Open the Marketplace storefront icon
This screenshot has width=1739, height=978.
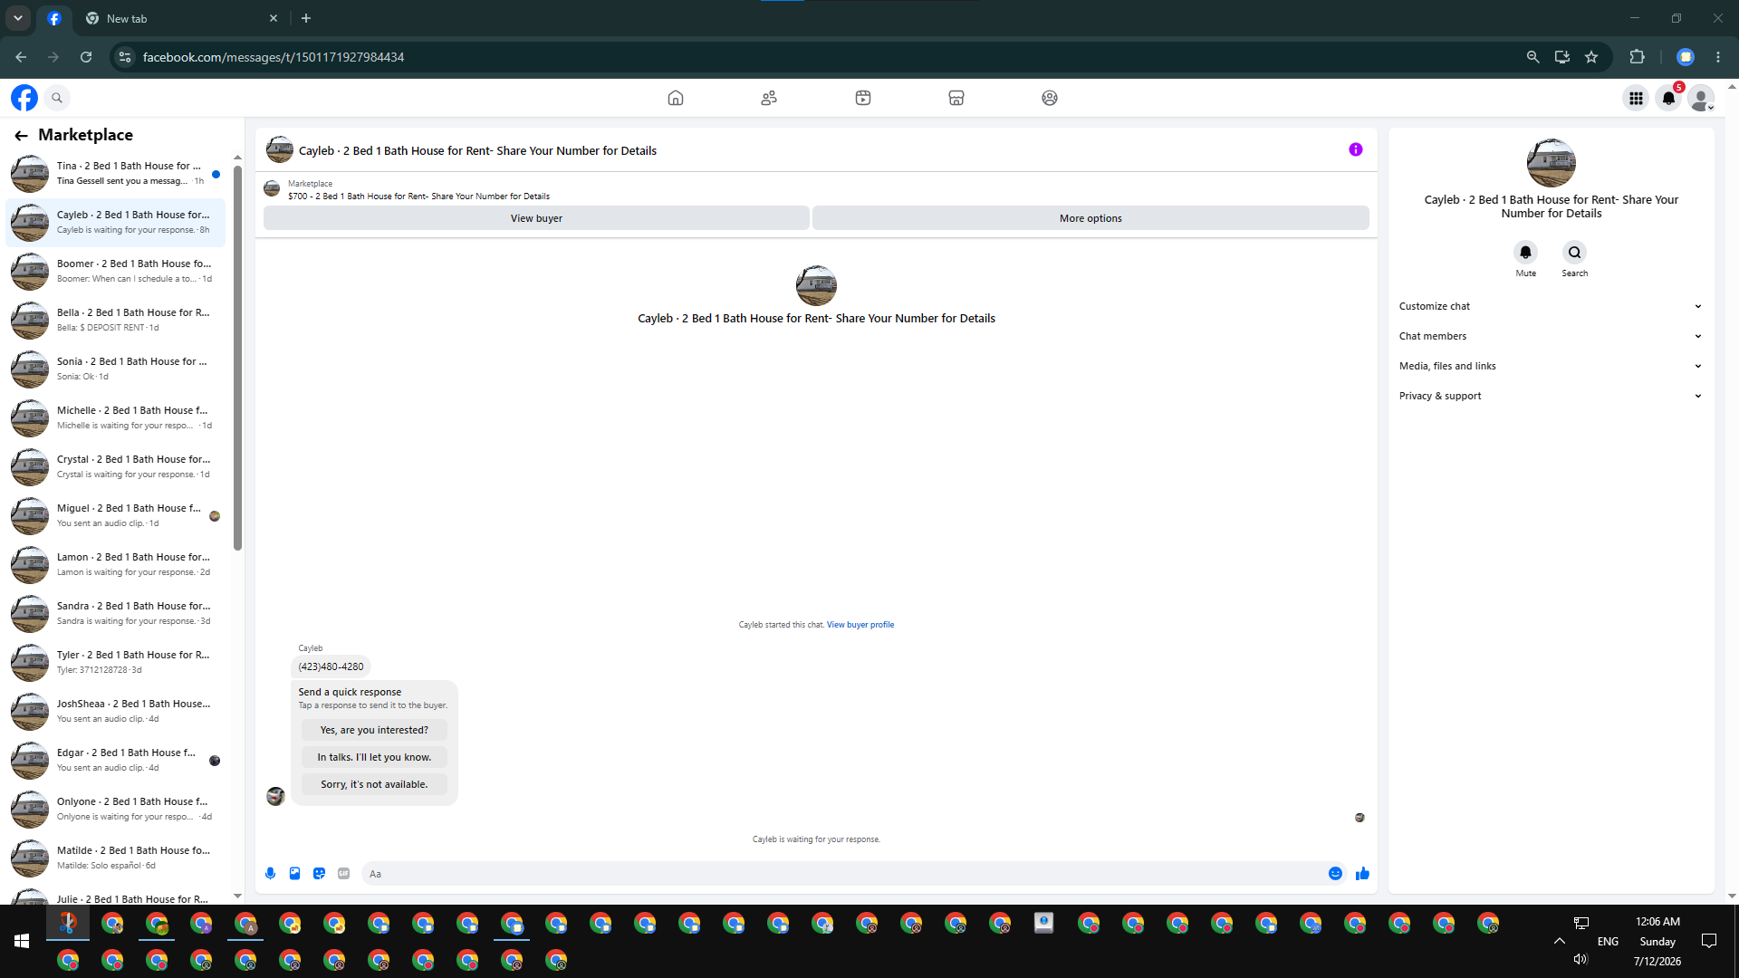tap(956, 98)
